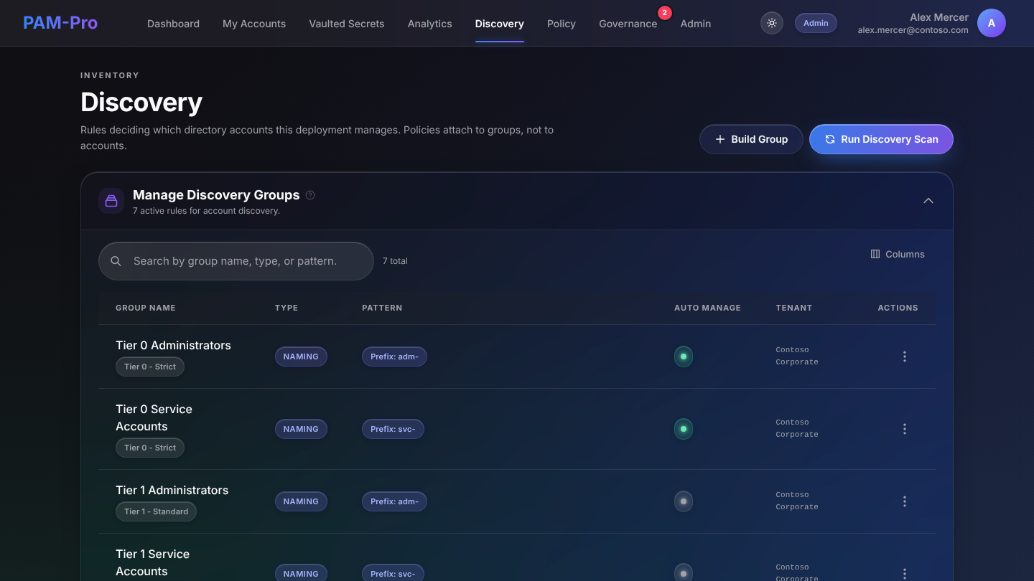Disable auto manage for Tier 0 Service Accounts

pyautogui.click(x=684, y=429)
